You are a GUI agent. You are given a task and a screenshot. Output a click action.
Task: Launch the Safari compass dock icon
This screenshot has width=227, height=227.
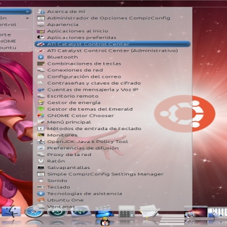(33, 212)
